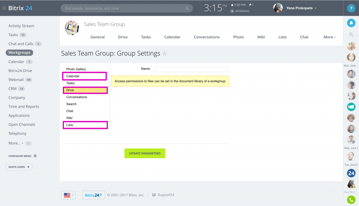The height and width of the screenshot is (206, 359).
Task: Click the 3:15 PM clock display
Action: [x=215, y=8]
